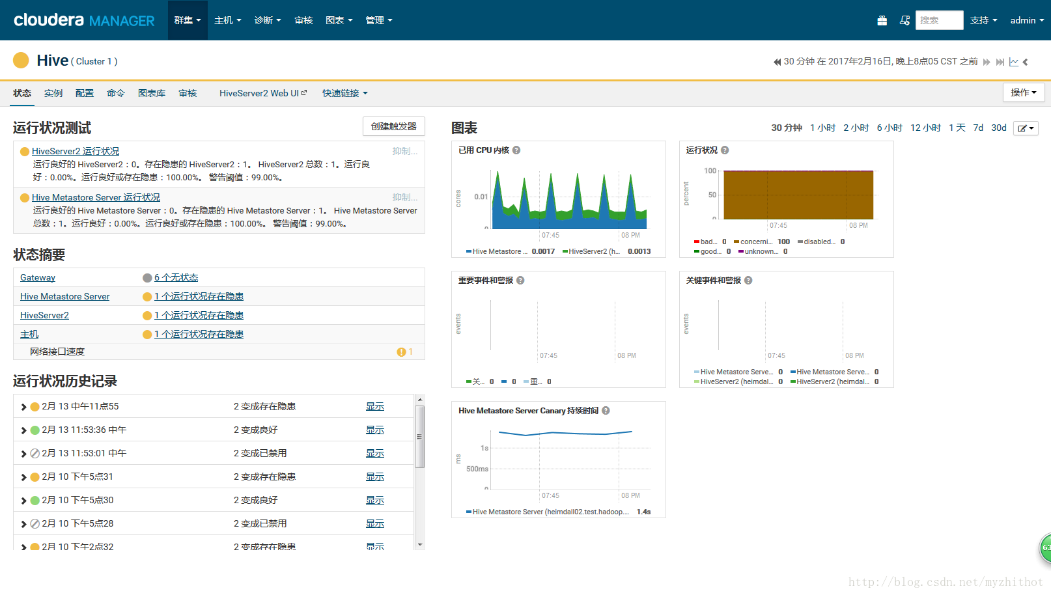Open the 审核 tab under Hive
Screen dimensions: 1051x595
pos(188,93)
